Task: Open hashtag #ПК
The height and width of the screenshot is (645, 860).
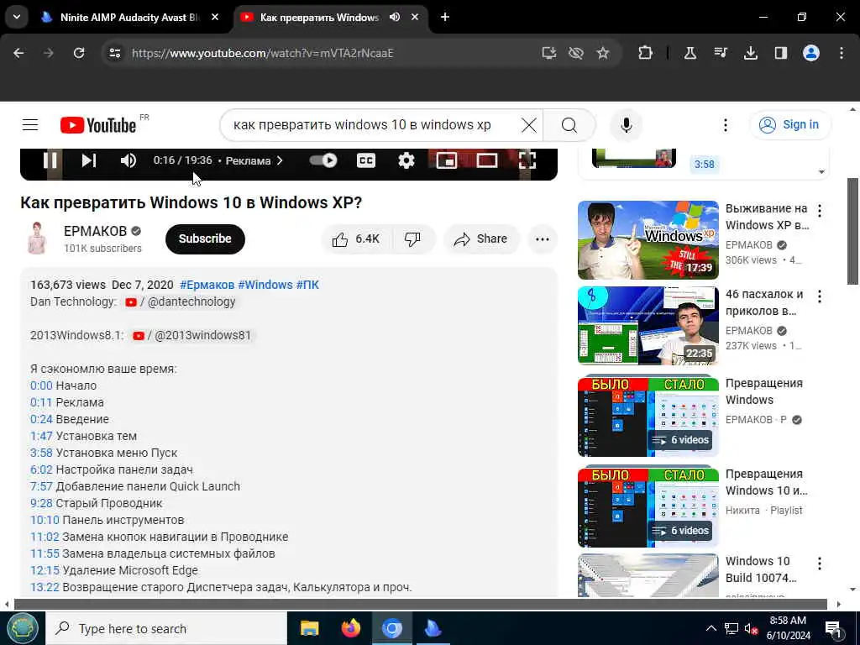Action: tap(307, 285)
